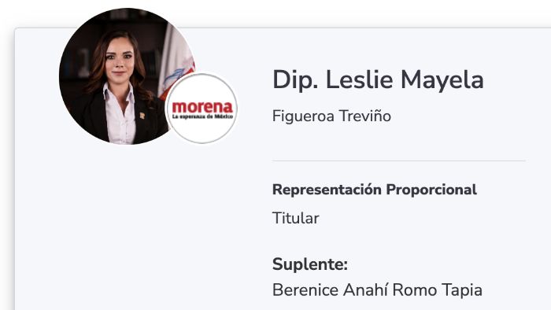Select the "Figueroa Treviño" surname text

pyautogui.click(x=331, y=116)
